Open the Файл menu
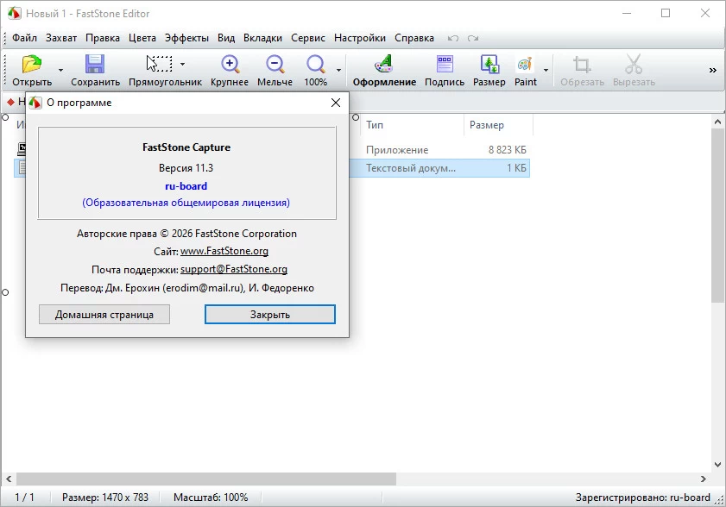This screenshot has width=726, height=507. [x=24, y=38]
